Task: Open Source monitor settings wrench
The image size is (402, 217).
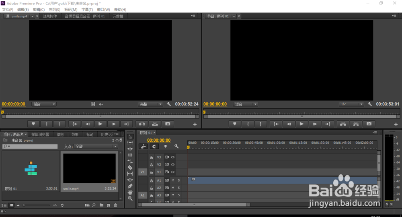Action: click(x=169, y=104)
